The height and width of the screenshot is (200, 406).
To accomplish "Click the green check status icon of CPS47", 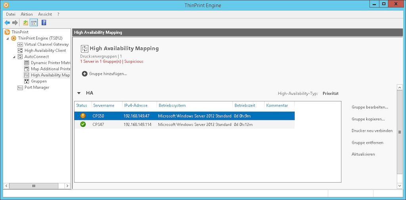I will tap(83, 124).
